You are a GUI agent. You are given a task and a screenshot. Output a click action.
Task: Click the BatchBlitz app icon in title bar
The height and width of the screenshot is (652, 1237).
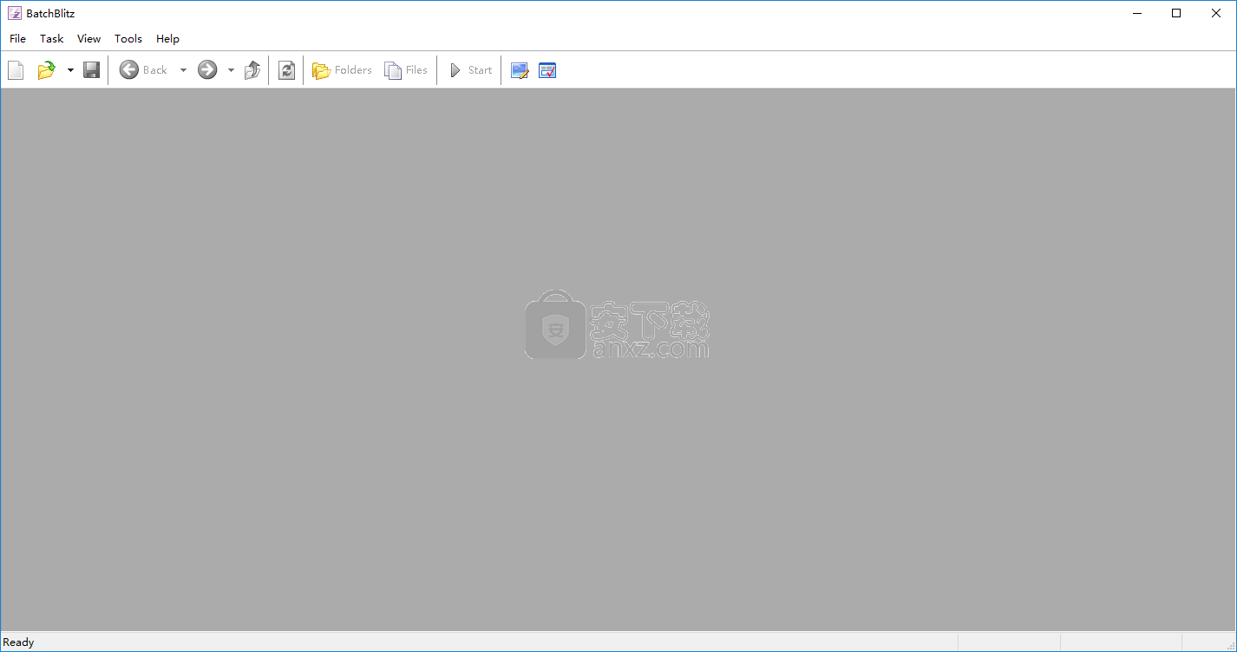click(x=14, y=13)
